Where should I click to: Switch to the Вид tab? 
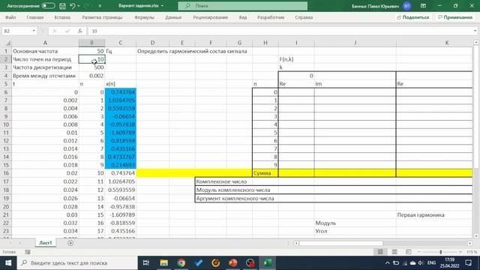(x=243, y=17)
